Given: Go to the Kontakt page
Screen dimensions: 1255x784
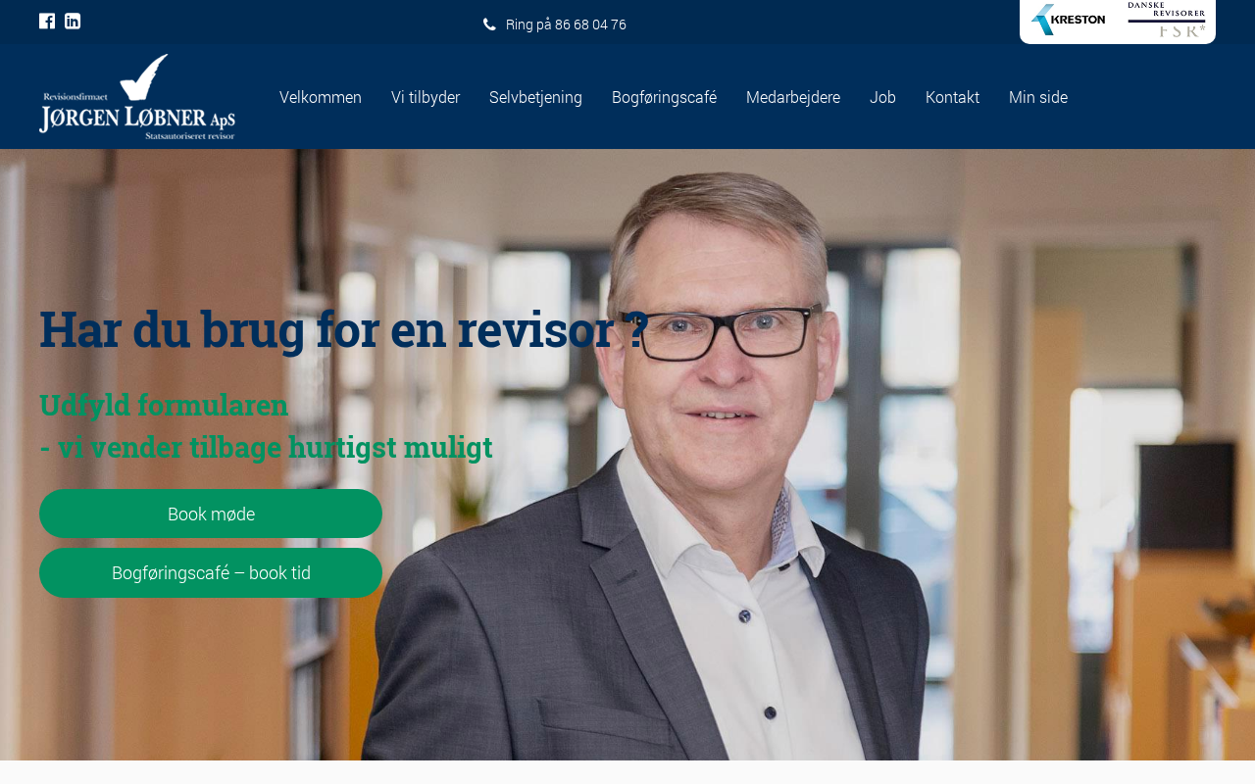Looking at the screenshot, I should pos(952,97).
